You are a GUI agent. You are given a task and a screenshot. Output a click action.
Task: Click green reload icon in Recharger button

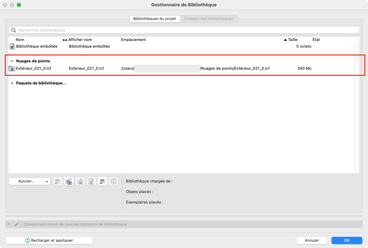[x=27, y=241]
